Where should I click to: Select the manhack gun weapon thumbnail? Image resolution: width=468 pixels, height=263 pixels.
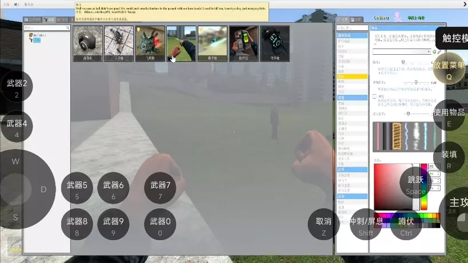coord(150,43)
